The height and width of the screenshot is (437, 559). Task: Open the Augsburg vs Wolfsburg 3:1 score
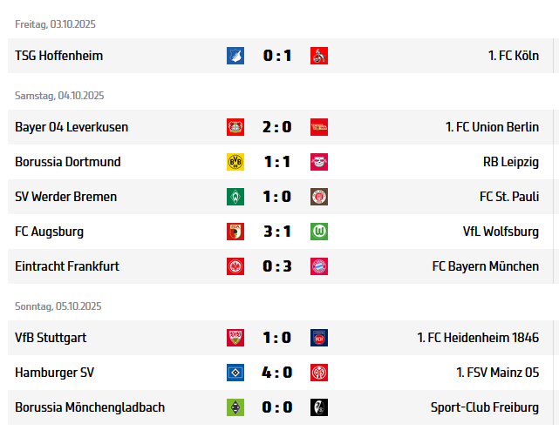coord(277,232)
